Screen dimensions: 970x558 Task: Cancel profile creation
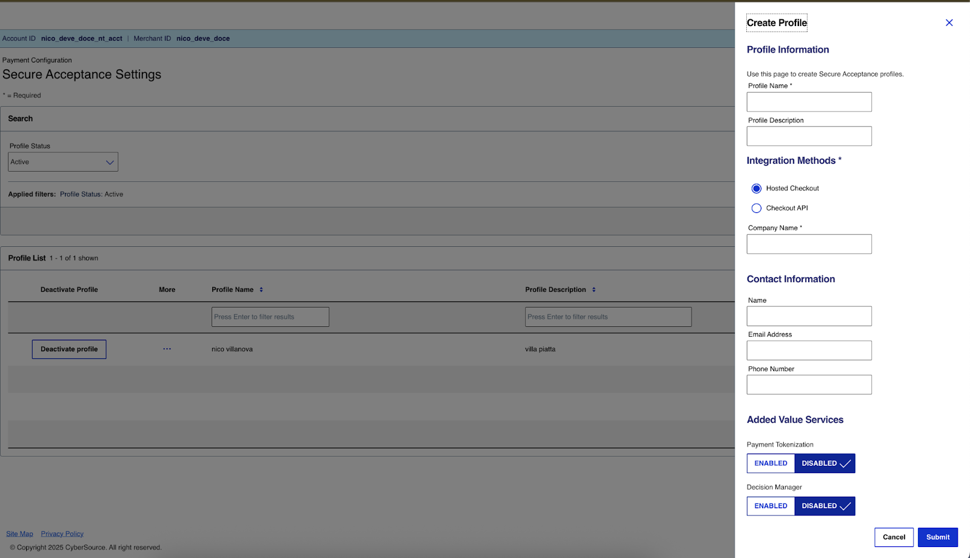[x=894, y=537]
